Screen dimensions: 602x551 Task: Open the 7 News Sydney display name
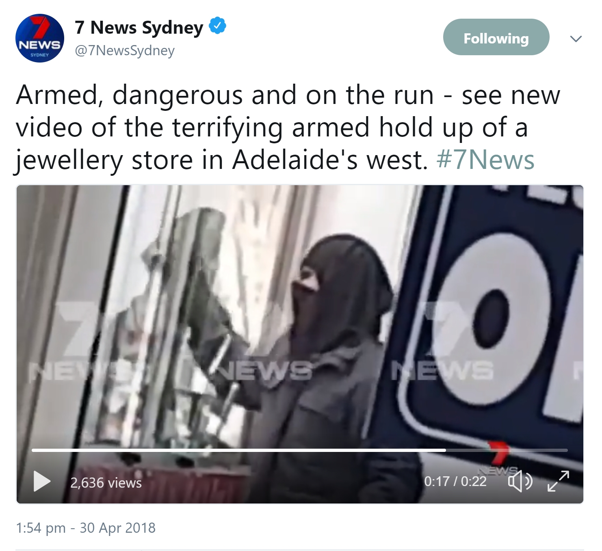[139, 28]
